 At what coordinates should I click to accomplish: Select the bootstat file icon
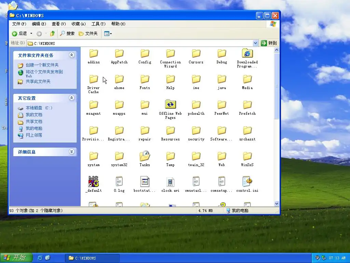pyautogui.click(x=145, y=181)
